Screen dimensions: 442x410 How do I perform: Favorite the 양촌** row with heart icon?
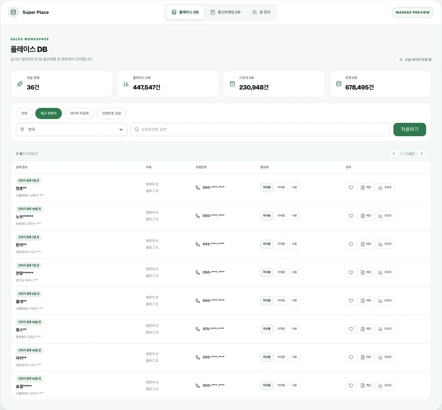coord(351,187)
